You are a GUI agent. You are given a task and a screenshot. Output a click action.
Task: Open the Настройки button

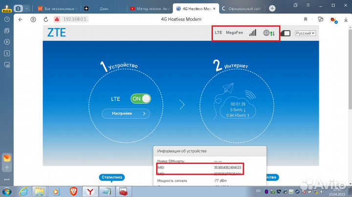[126, 114]
